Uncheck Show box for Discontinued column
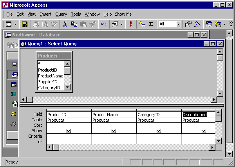The height and width of the screenshot is (167, 235). point(204,131)
